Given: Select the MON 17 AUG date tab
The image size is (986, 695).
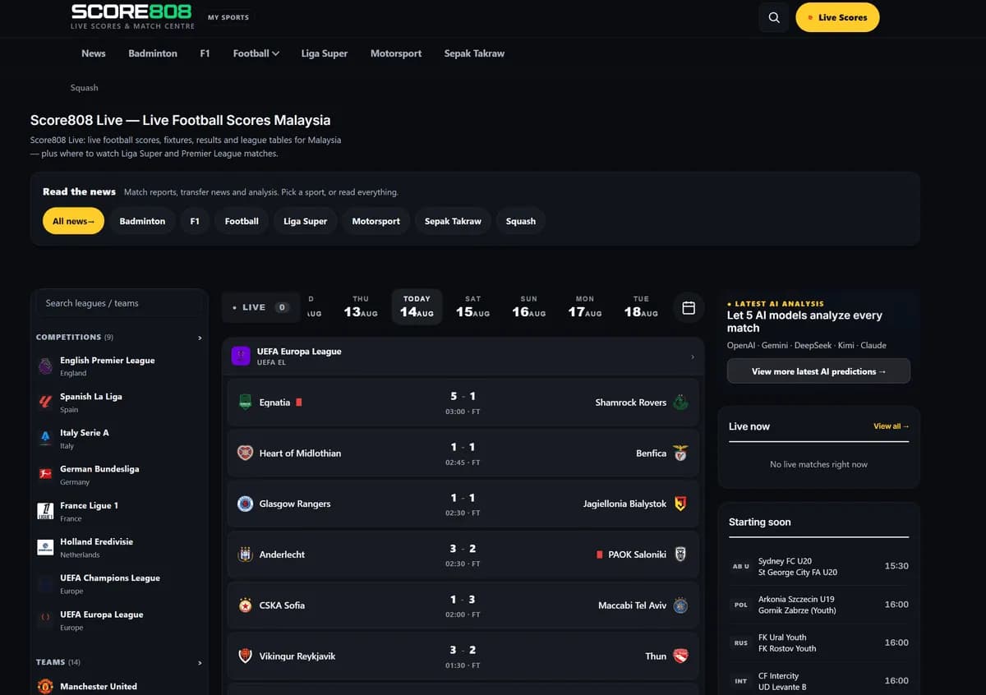Looking at the screenshot, I should tap(585, 307).
